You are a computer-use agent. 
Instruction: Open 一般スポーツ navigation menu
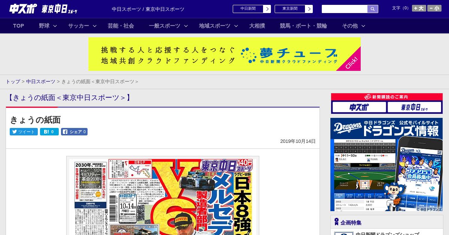pyautogui.click(x=165, y=26)
